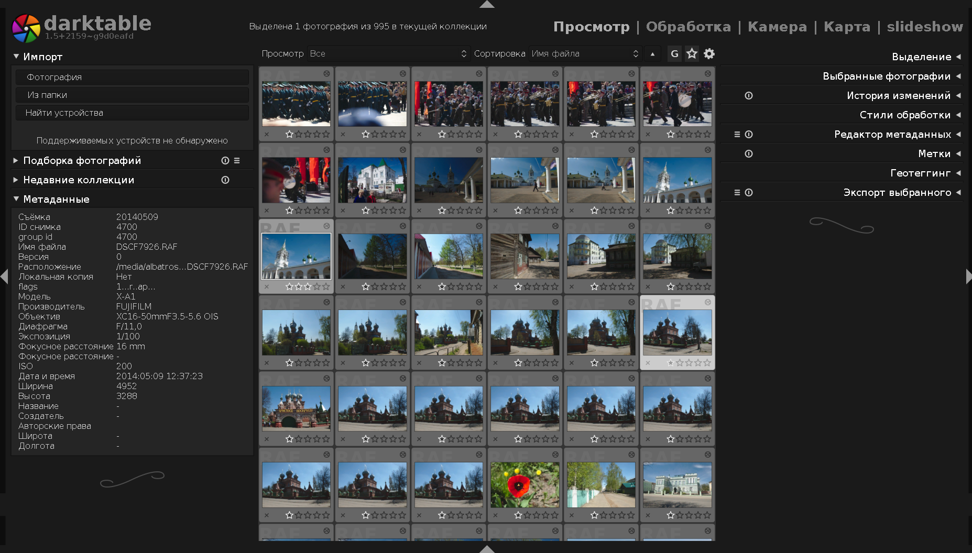Reset the Подборка фотографий module
The image size is (972, 553).
click(x=225, y=161)
